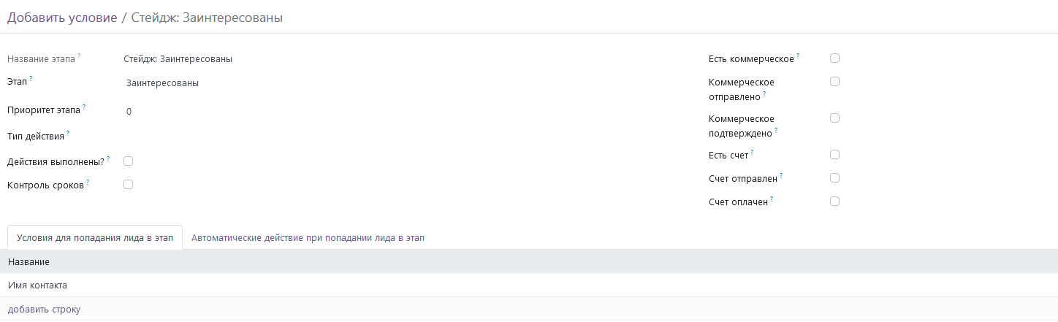The image size is (1058, 322).
Task: Tick the Коммерческое отправлено checkbox
Action: pyautogui.click(x=834, y=81)
